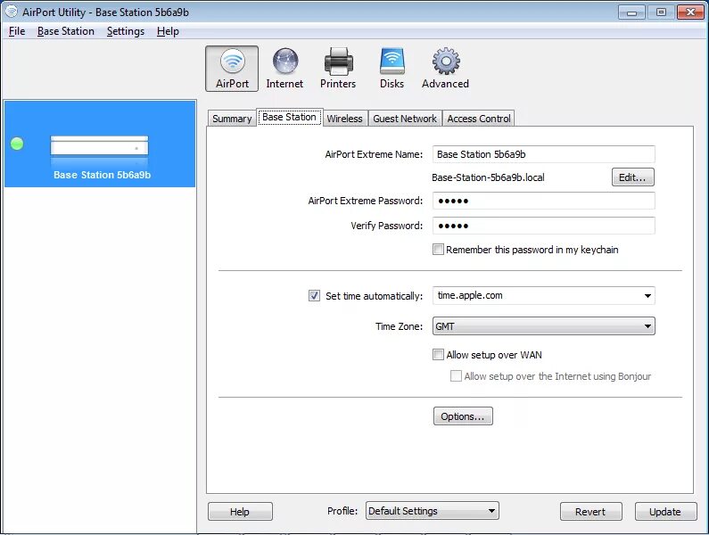Switch to the Guest Network tab
The width and height of the screenshot is (709, 535).
pyautogui.click(x=405, y=119)
